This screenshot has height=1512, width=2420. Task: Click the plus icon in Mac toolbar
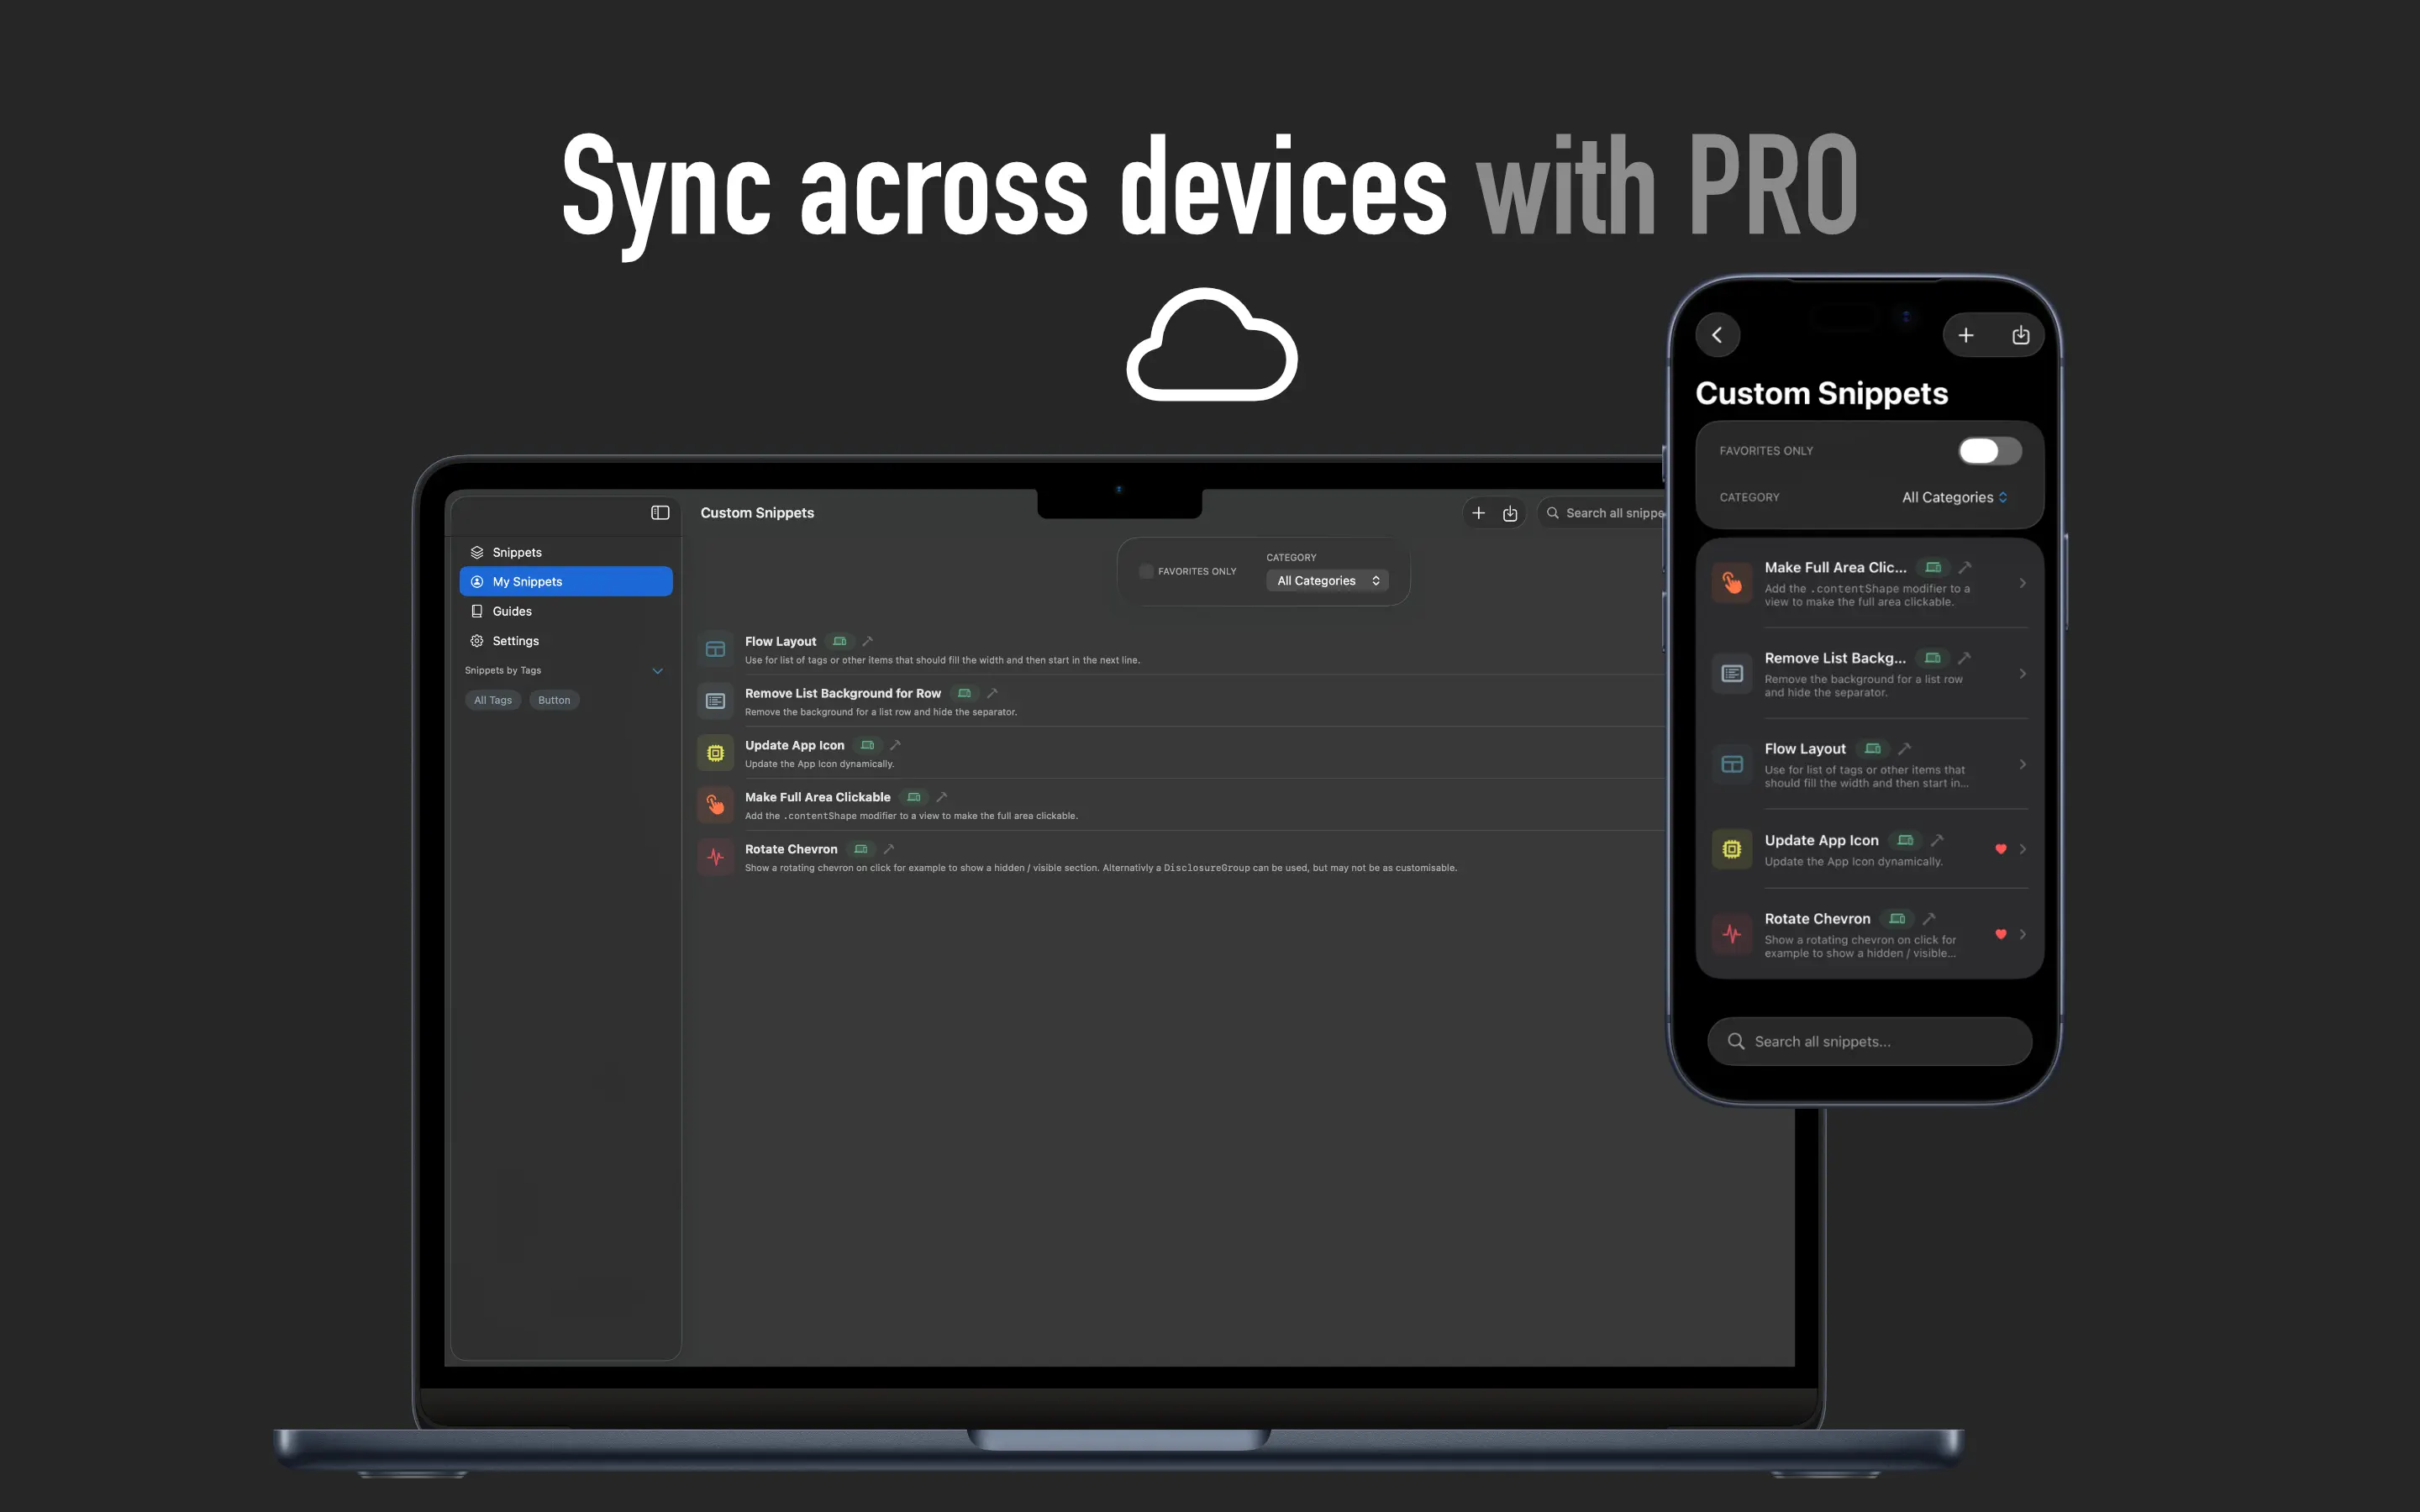click(1478, 513)
